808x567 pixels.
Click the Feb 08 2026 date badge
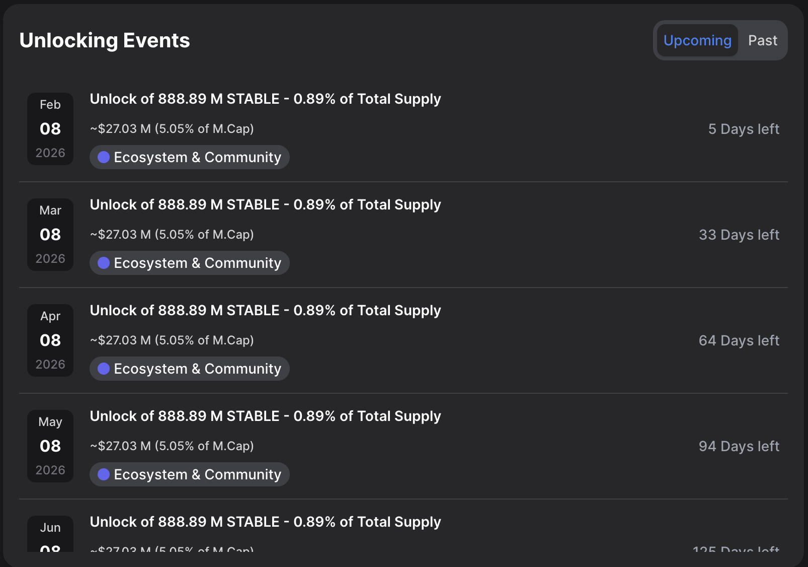(50, 129)
